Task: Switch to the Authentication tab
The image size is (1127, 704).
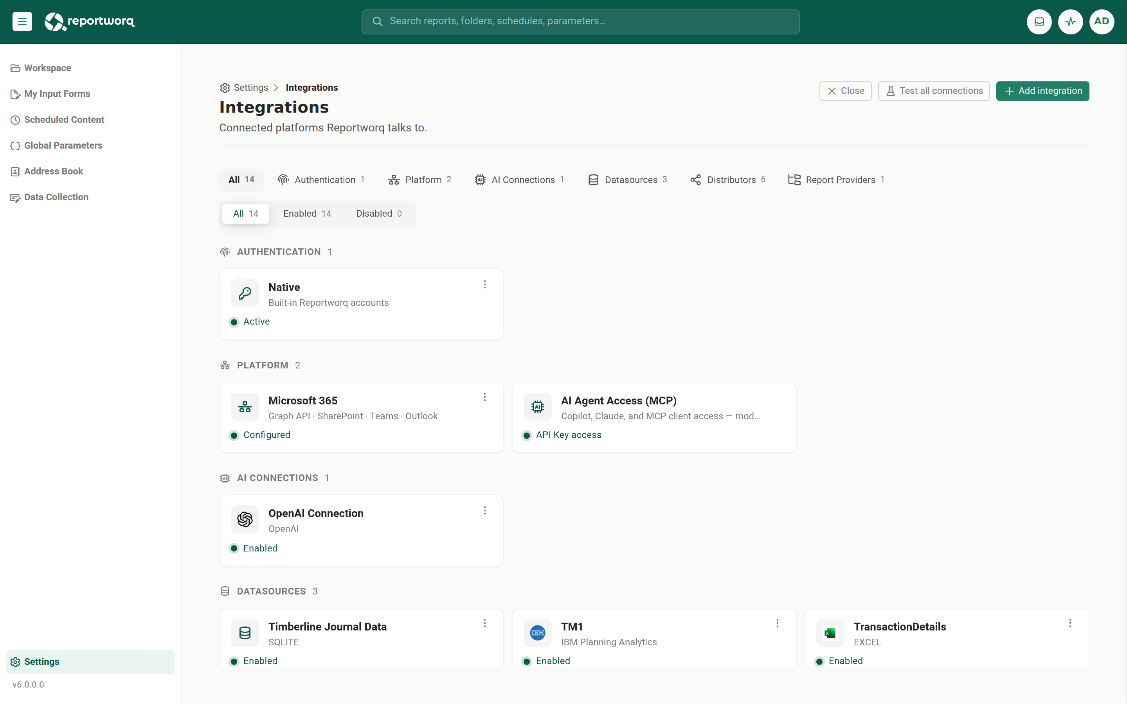Action: point(321,180)
